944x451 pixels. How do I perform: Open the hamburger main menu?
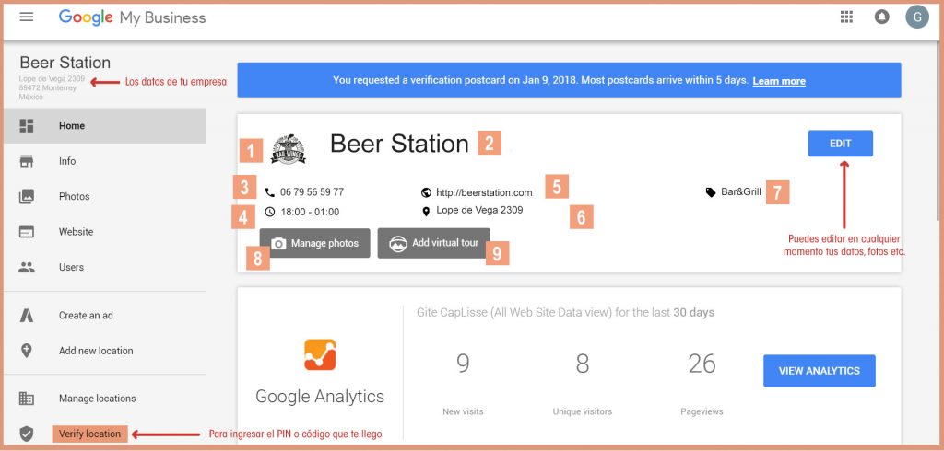[27, 17]
